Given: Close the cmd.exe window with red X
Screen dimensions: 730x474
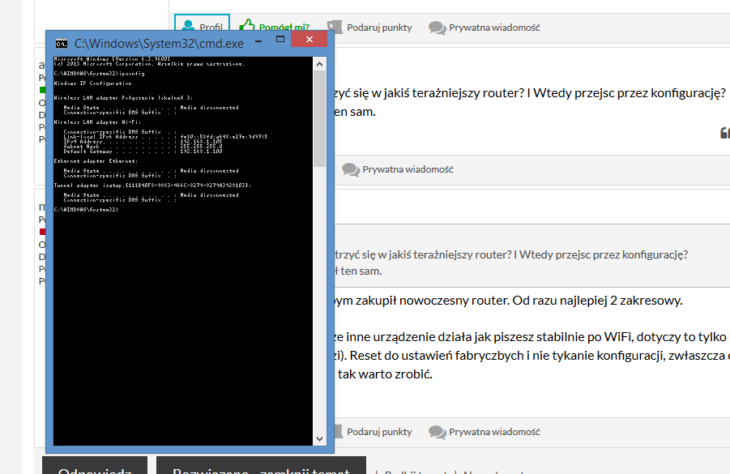Looking at the screenshot, I should [310, 39].
